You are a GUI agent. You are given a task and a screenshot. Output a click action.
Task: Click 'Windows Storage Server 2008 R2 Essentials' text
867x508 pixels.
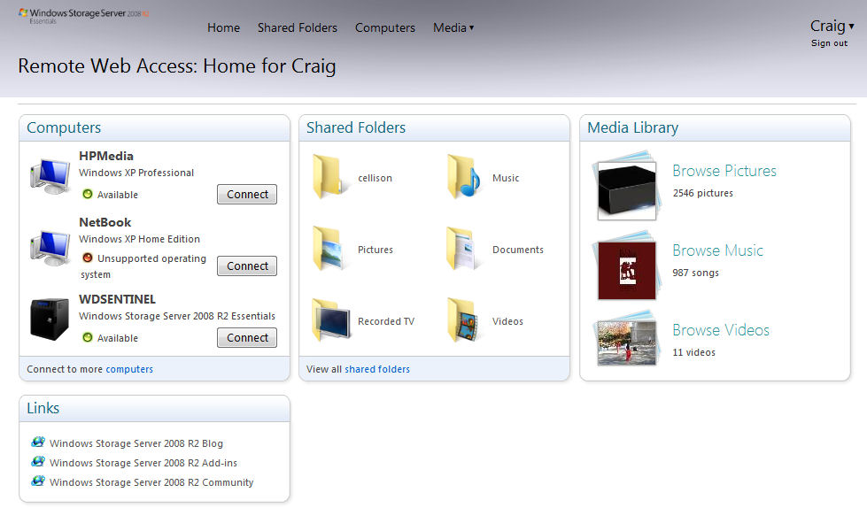click(177, 316)
